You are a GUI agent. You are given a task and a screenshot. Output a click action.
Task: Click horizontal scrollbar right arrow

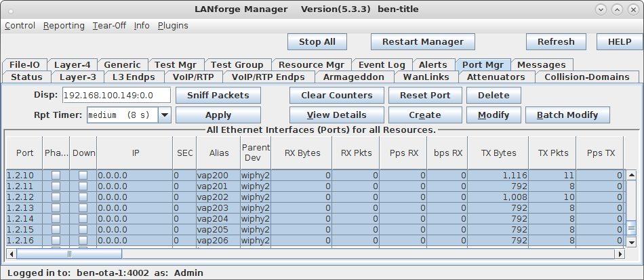pos(620,254)
